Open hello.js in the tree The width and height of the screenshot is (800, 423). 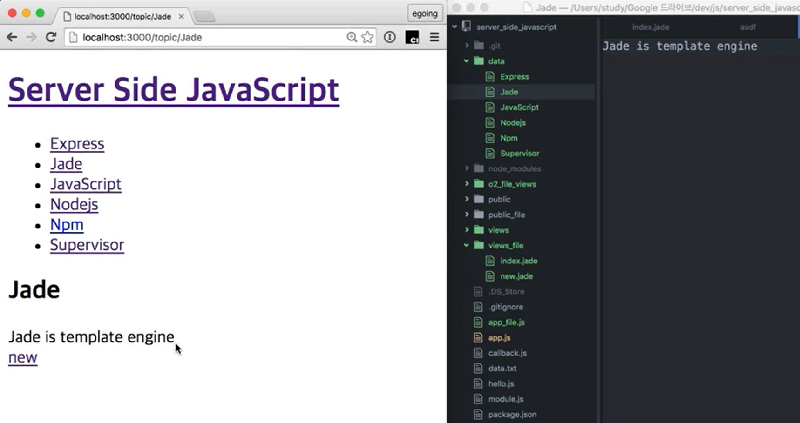[x=501, y=383]
